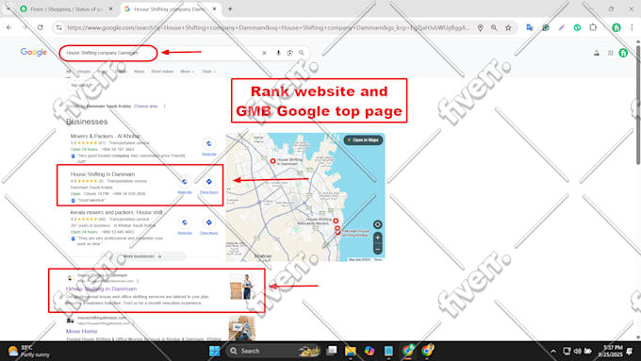Click Movers & Packers - Al Khobar listing
This screenshot has width=641, height=361.
tap(106, 136)
